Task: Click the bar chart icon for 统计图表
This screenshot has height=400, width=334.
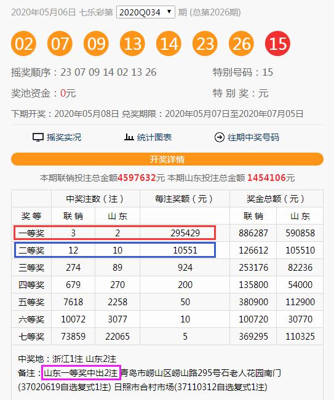Action: pos(129,137)
